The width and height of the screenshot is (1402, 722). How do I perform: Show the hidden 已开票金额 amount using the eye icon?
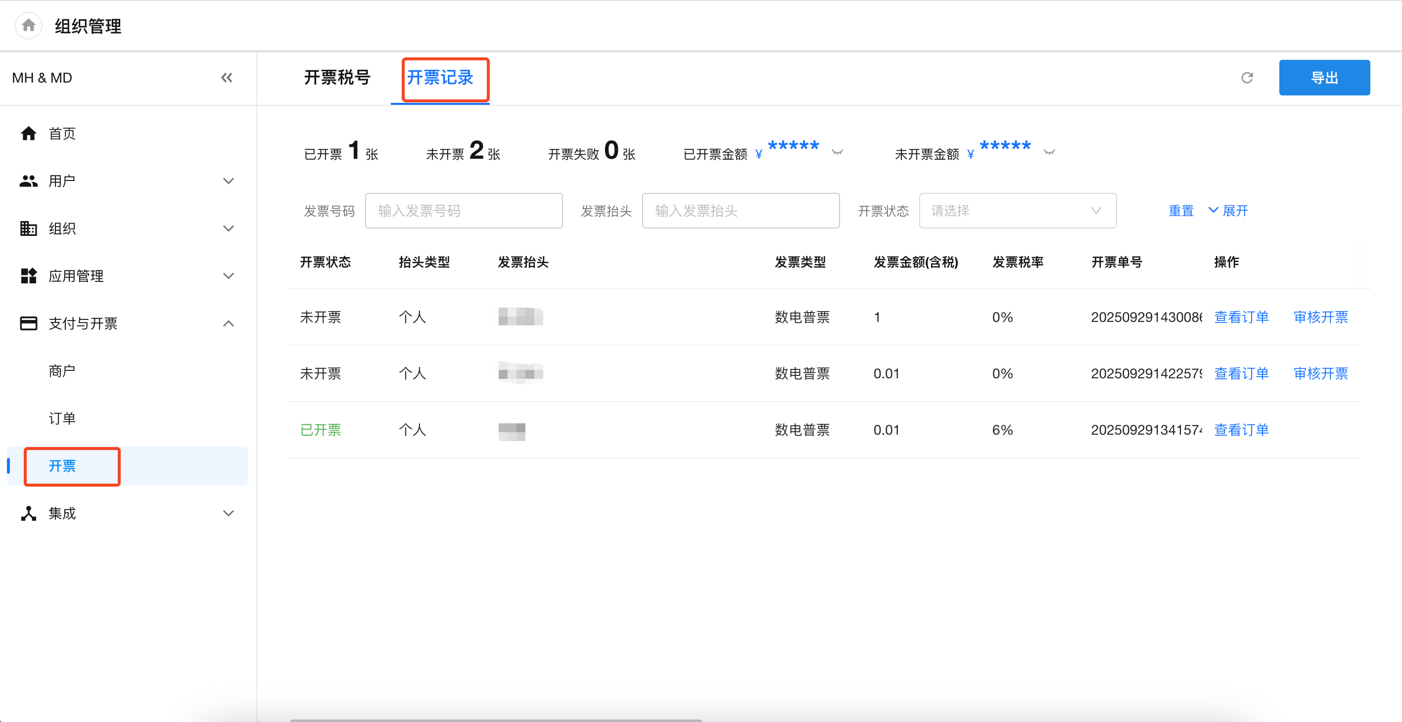(837, 152)
